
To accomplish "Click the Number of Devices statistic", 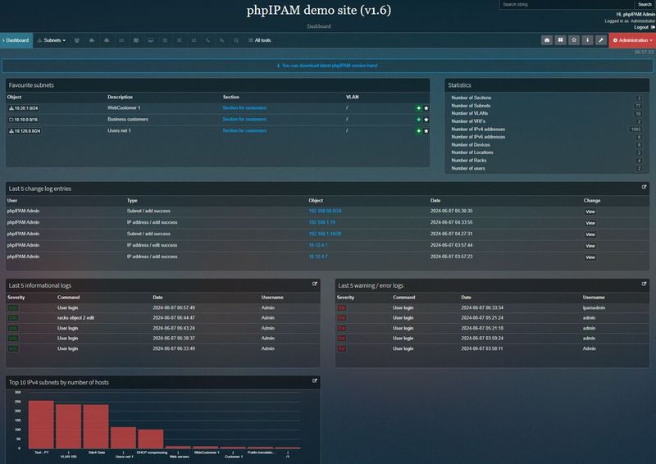I will 546,145.
